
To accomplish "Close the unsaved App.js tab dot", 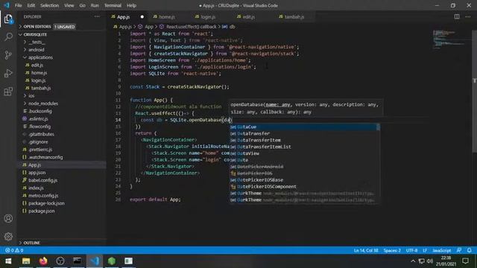I will point(142,16).
